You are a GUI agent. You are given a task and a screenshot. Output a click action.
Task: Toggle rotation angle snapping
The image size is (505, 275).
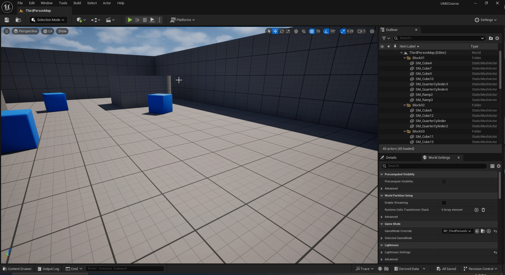[x=326, y=31]
